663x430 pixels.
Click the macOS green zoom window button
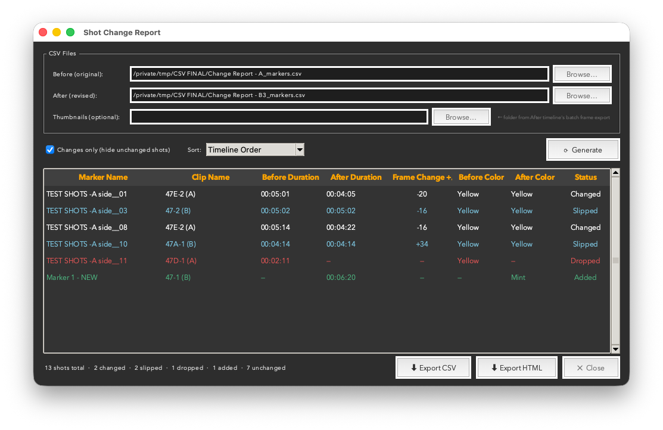pos(71,32)
